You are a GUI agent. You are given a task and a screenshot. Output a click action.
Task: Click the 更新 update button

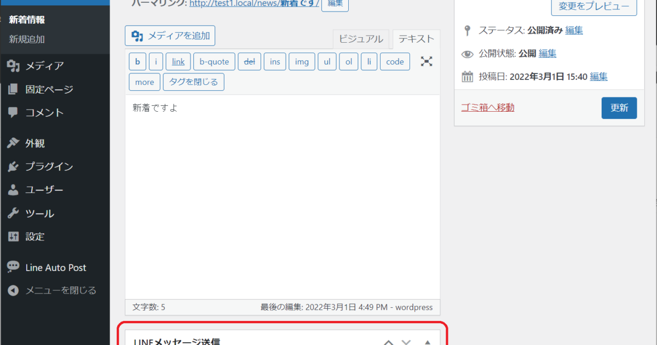tap(619, 108)
